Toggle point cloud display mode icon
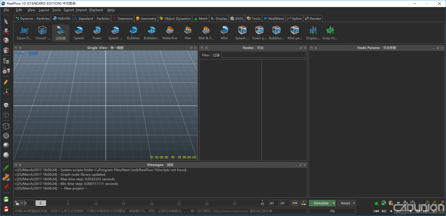 [6, 114]
